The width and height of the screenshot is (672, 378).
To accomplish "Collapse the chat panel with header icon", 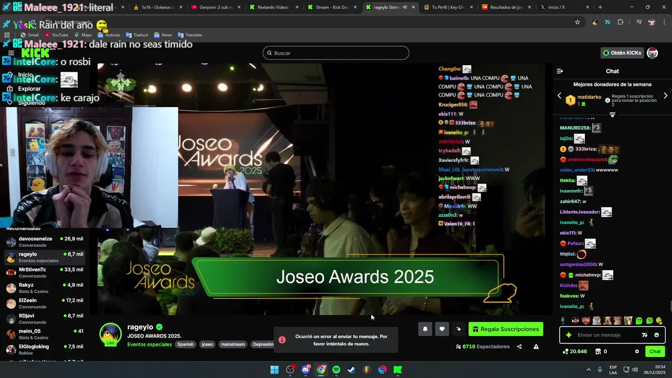I will click(560, 71).
